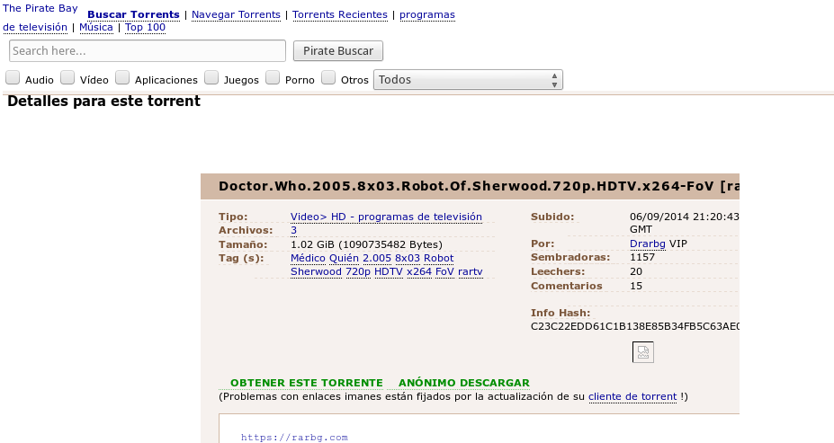Click the Médico tag
Screen dimensions: 834x443
point(308,258)
